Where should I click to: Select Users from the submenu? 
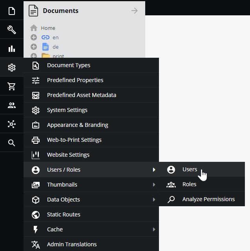click(190, 169)
